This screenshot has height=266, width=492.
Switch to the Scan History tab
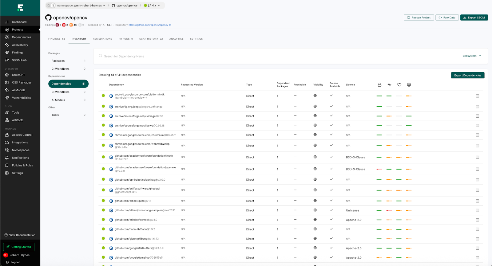tap(151, 39)
